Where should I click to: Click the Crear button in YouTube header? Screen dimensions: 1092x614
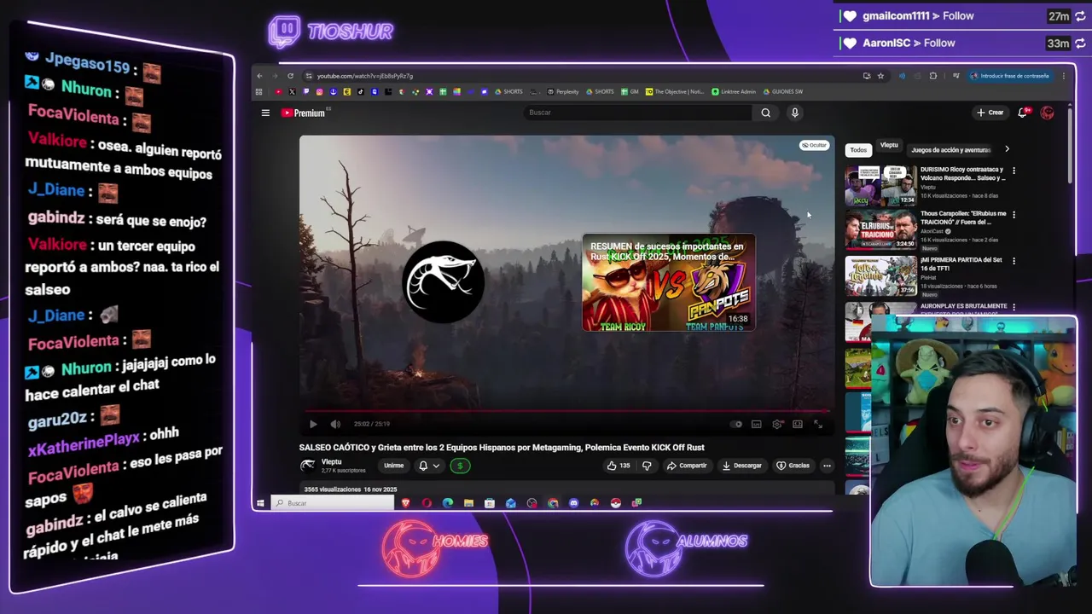tap(990, 113)
